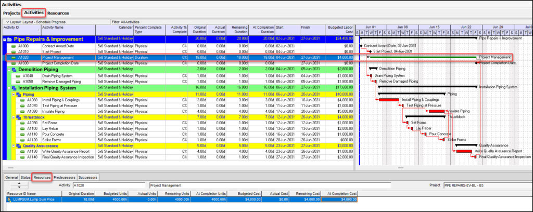Collapse the Piping WBS group
The image size is (533, 212).
[x=14, y=94]
